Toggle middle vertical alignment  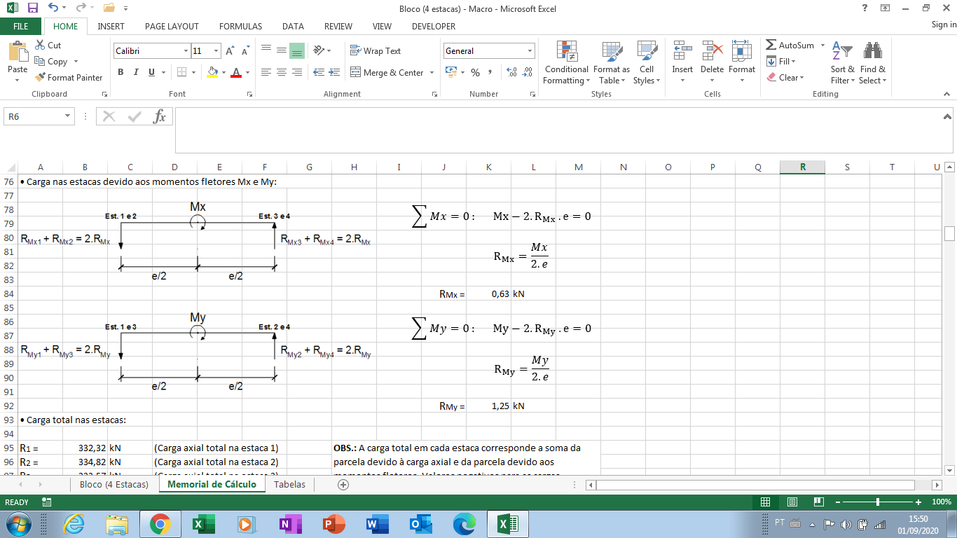pos(282,50)
